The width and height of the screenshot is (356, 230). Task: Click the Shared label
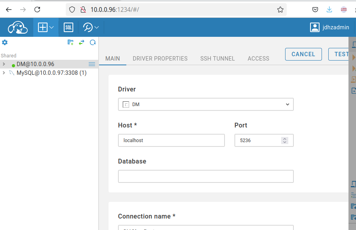point(9,56)
